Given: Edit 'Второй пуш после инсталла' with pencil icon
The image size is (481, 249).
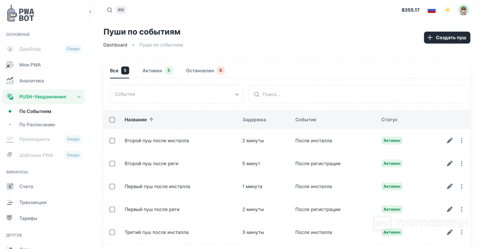Looking at the screenshot, I should (x=449, y=141).
